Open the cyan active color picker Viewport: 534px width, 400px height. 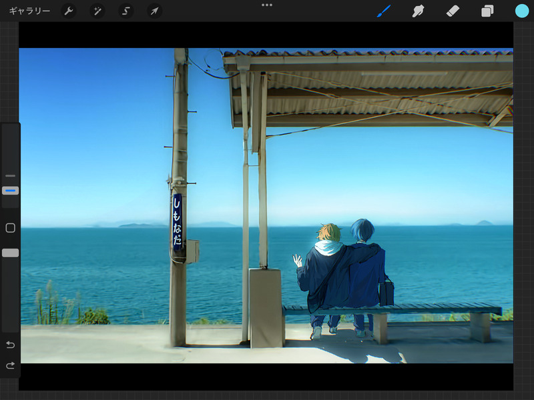coord(522,11)
